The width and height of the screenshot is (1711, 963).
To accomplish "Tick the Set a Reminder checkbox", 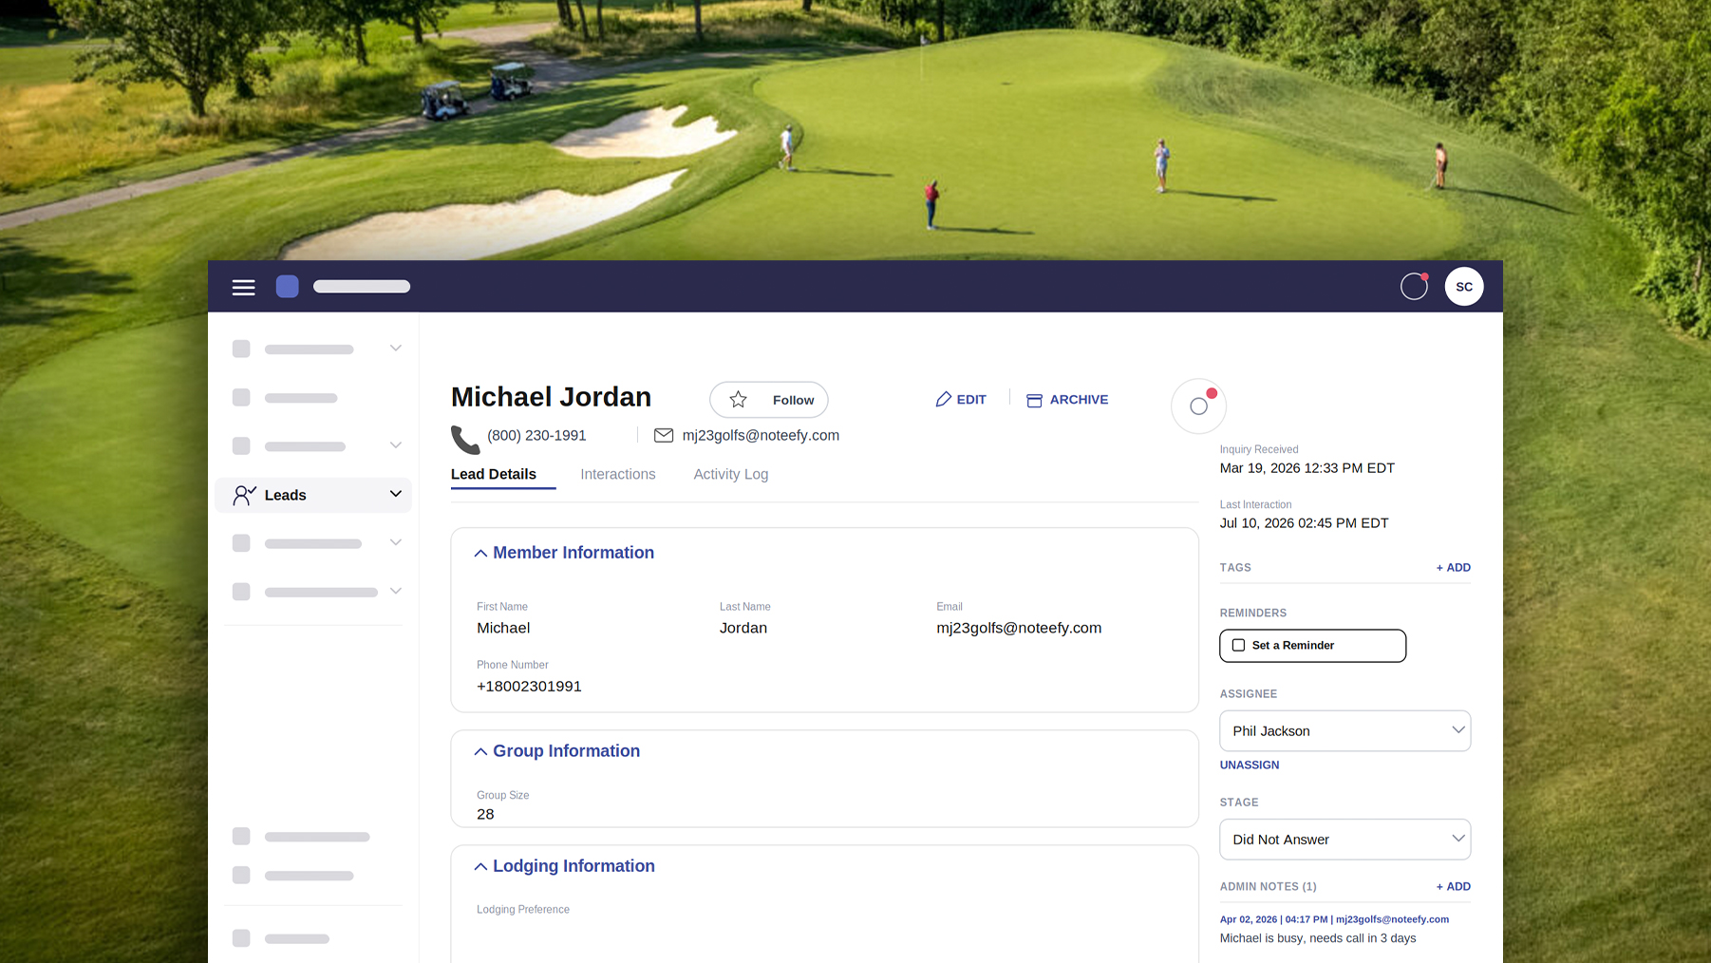I will point(1238,646).
